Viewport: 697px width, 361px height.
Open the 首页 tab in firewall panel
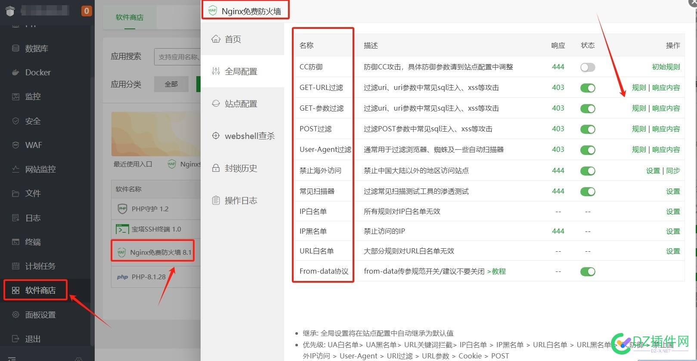(x=242, y=39)
